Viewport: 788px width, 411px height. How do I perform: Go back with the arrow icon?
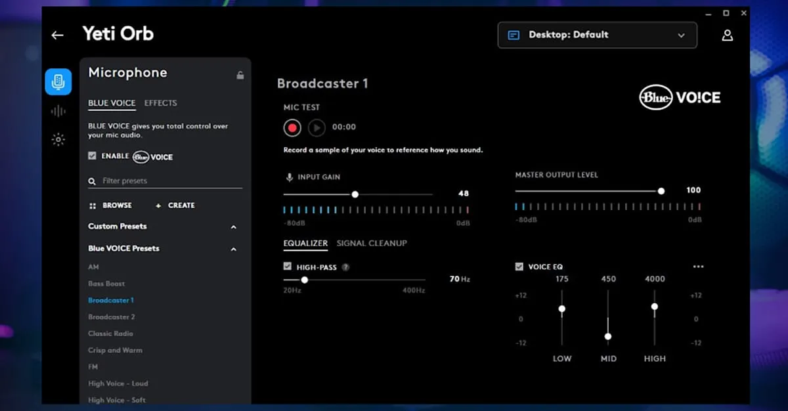click(58, 35)
